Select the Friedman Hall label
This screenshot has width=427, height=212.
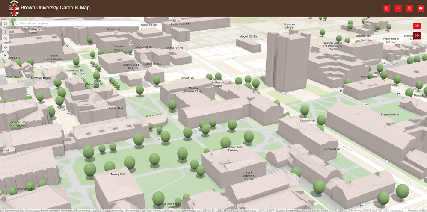tap(24, 189)
